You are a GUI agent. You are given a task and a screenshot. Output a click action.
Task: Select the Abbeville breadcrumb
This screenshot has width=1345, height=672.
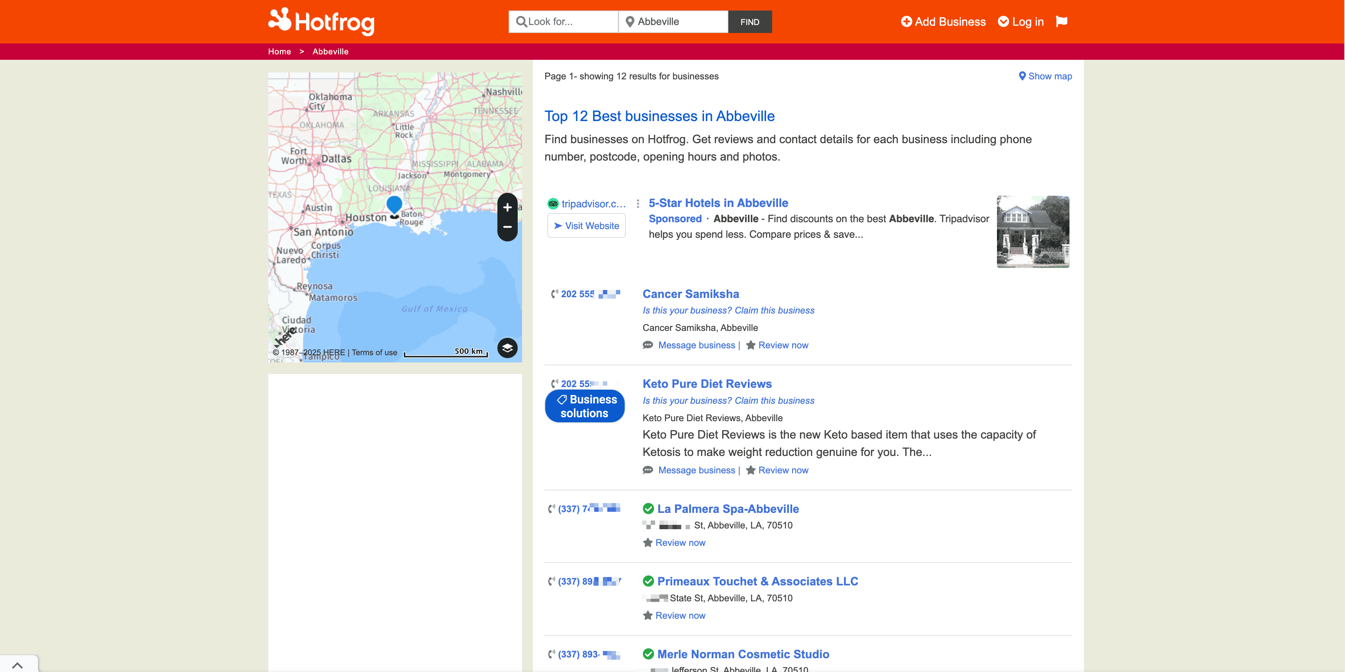click(x=330, y=51)
